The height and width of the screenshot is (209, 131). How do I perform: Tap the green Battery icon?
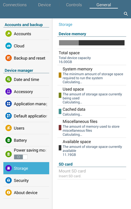point(9,140)
